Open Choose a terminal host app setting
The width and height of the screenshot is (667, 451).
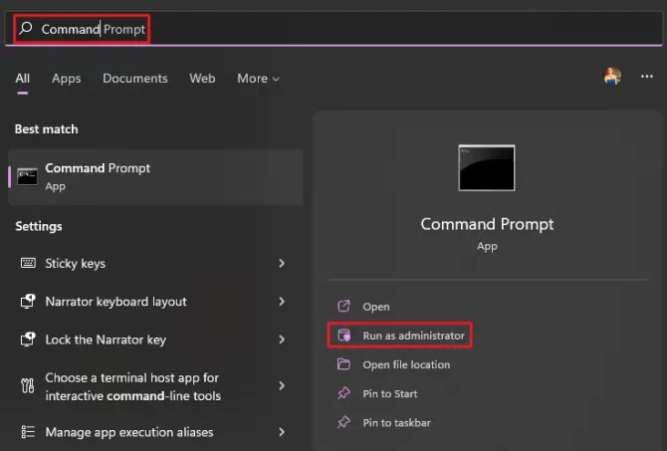point(155,386)
